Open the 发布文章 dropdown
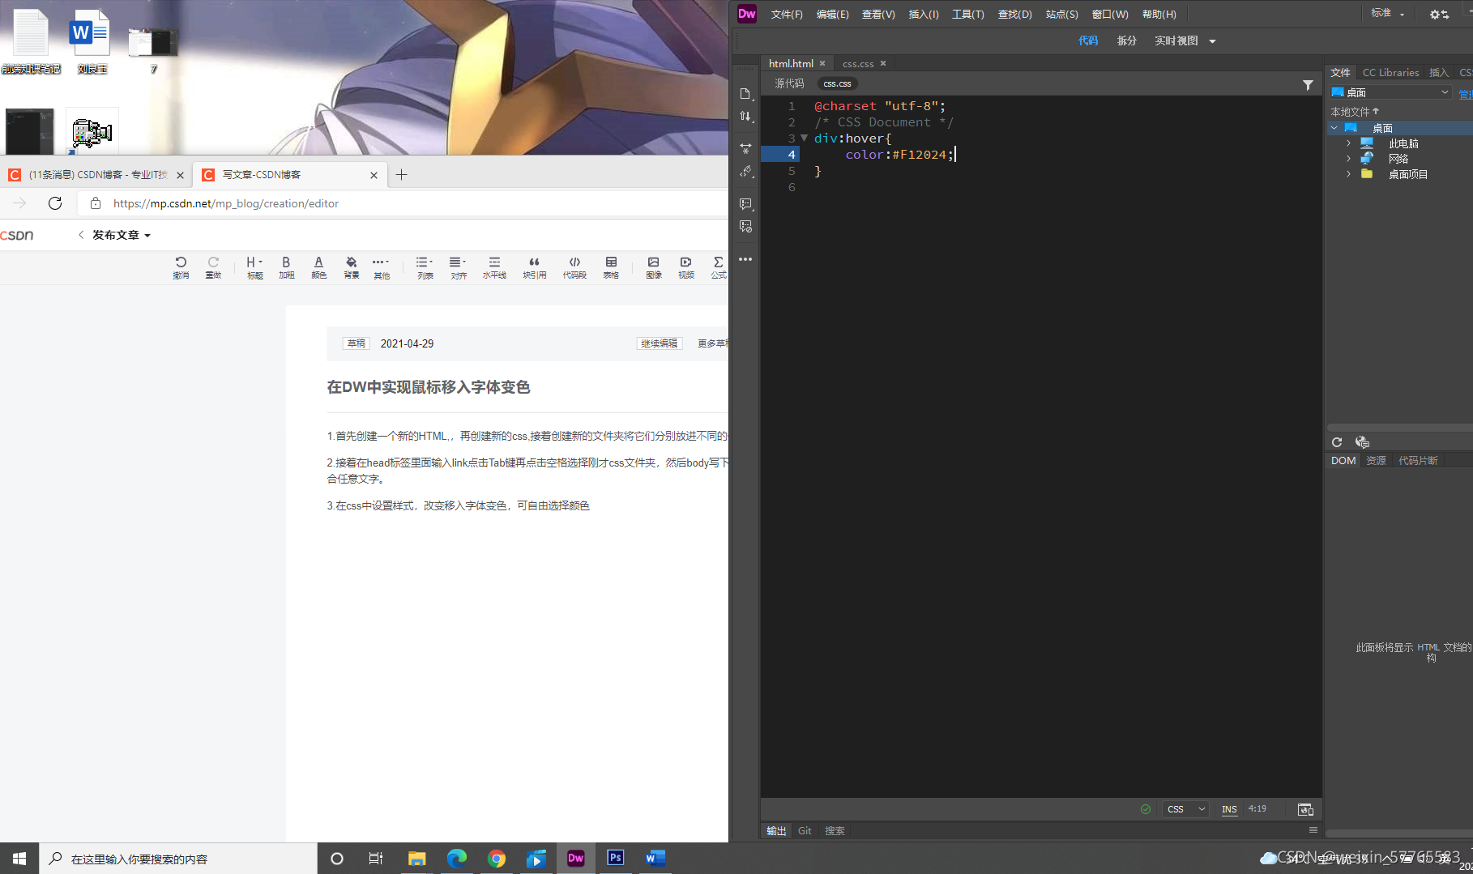Image resolution: width=1473 pixels, height=874 pixels. [x=122, y=235]
